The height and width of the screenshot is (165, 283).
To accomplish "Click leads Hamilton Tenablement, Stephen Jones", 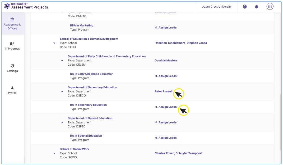I will (x=181, y=43).
